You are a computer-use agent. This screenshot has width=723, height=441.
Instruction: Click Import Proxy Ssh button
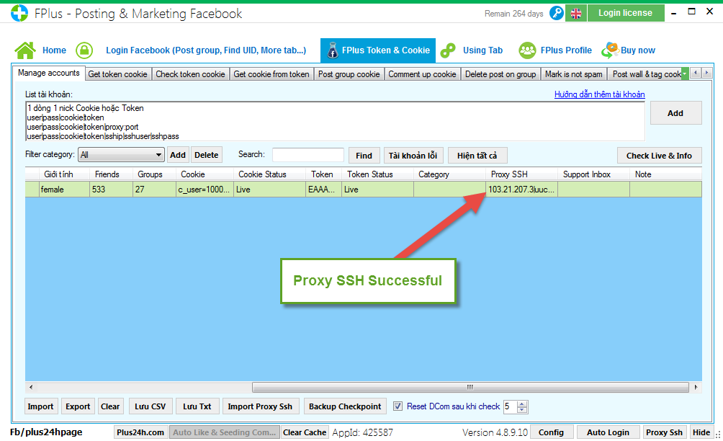pyautogui.click(x=260, y=406)
